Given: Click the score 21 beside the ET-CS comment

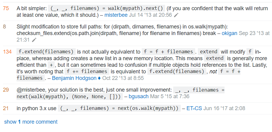Looking at the screenshot, I should tap(6, 108).
